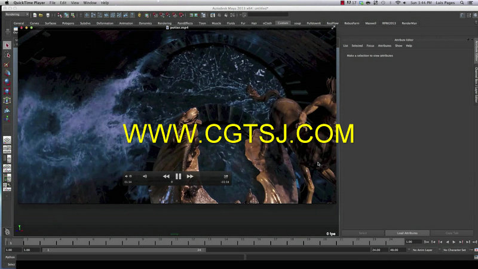
Task: Click the first red render icon
Action: (x=155, y=15)
